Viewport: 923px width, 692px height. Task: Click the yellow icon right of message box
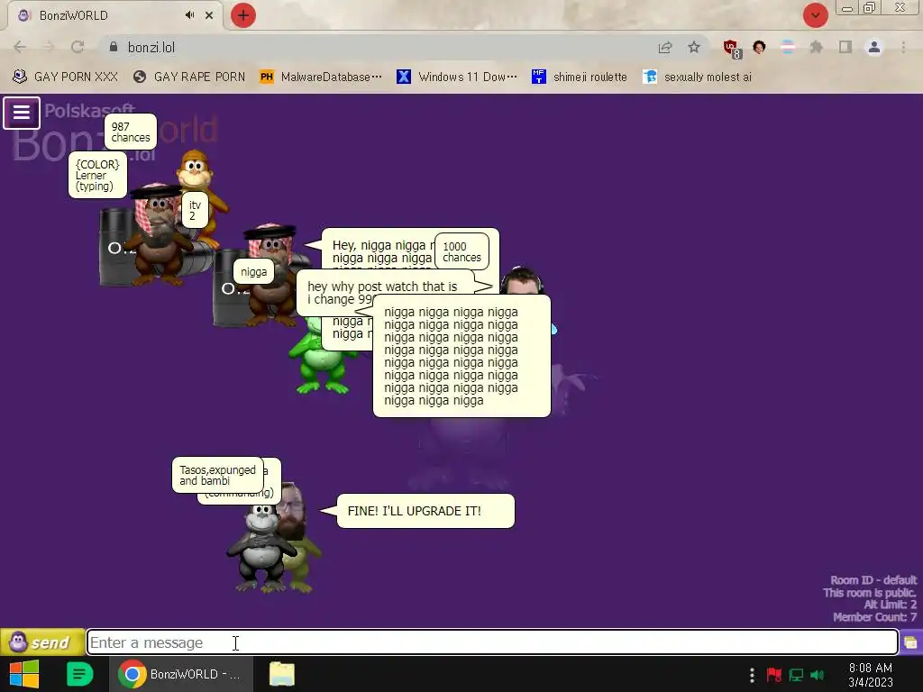[x=910, y=642]
